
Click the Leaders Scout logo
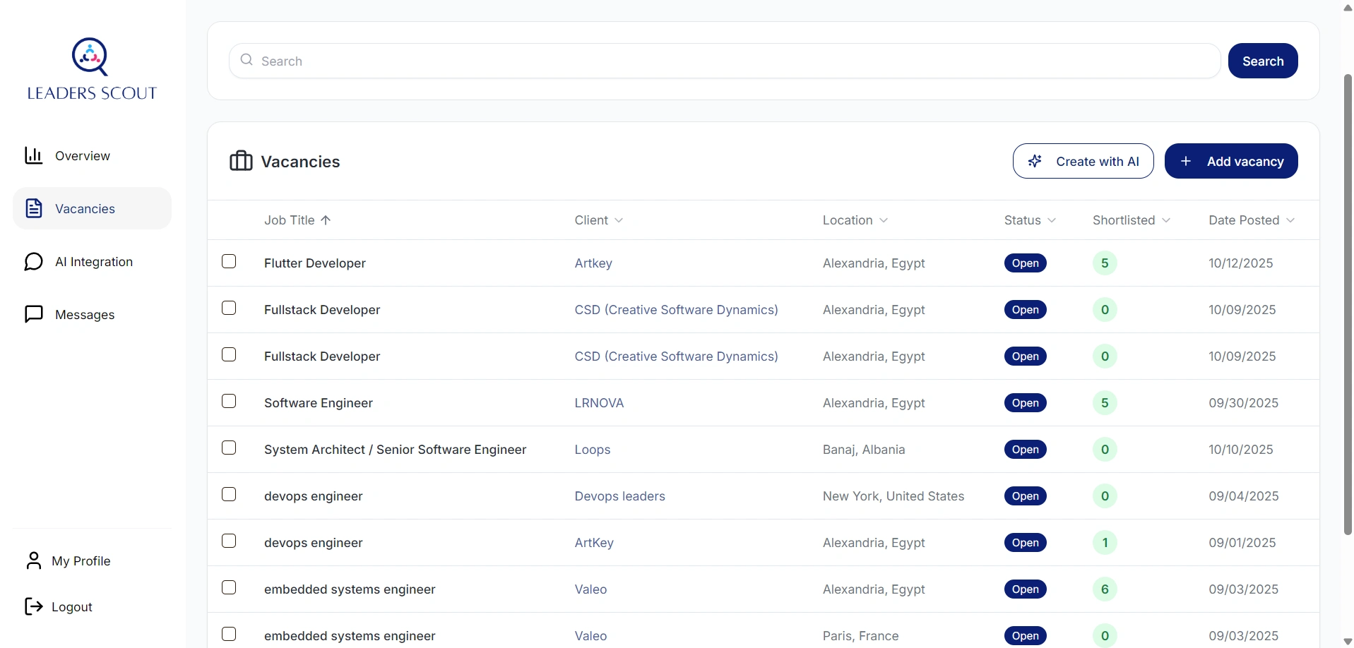[92, 69]
